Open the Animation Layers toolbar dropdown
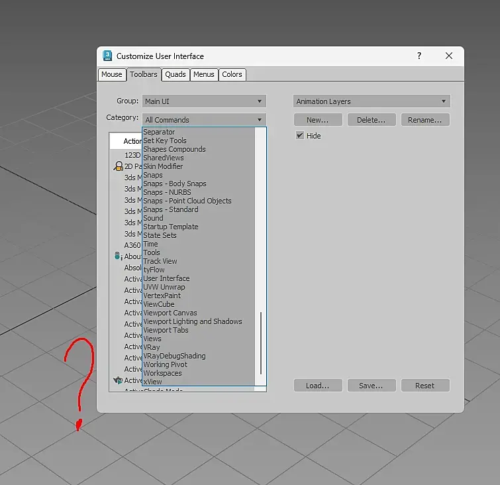 [x=372, y=101]
